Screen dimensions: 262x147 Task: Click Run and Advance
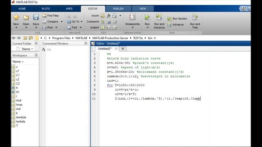click(159, 21)
